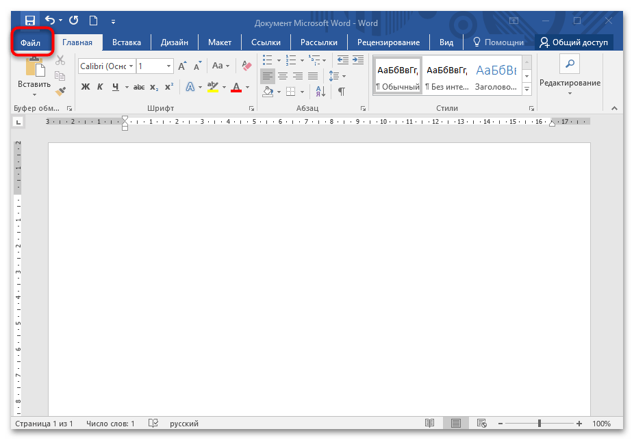This screenshot has height=440, width=634.
Task: Switch to the Рассылки tab
Action: (x=318, y=42)
